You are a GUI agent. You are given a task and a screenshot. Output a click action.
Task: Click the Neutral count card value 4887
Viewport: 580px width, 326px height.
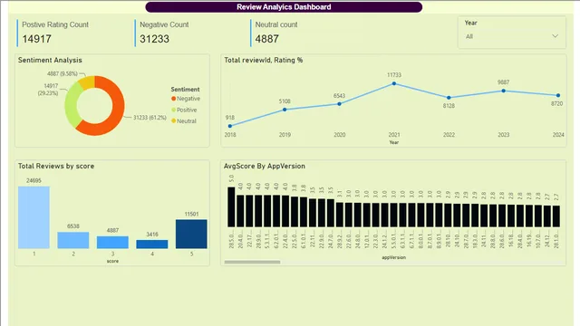[266, 39]
